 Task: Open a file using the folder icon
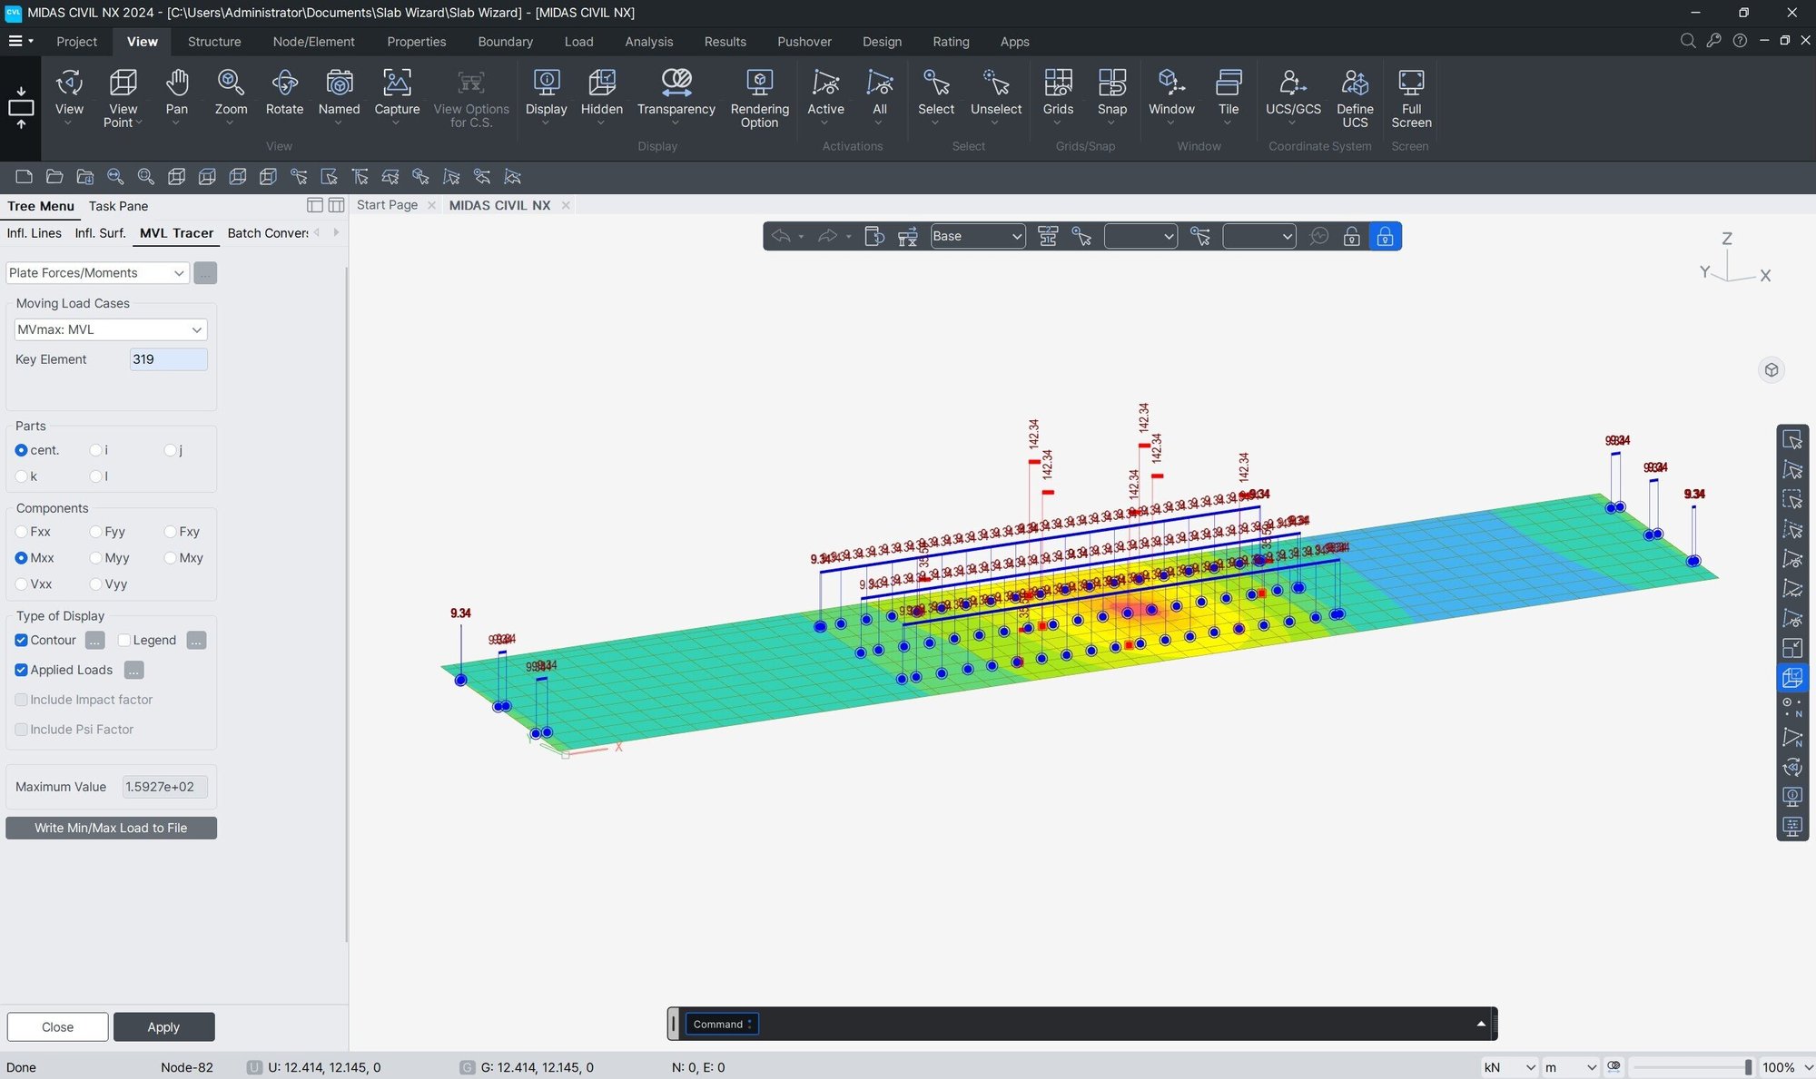(54, 176)
